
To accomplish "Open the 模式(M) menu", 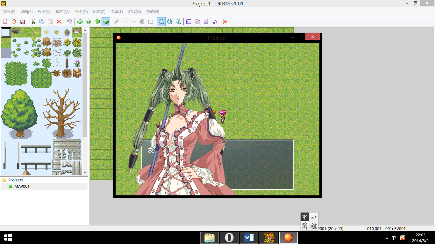I will point(62,12).
